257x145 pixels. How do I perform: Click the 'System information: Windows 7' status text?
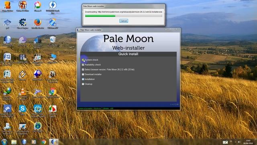96,108
